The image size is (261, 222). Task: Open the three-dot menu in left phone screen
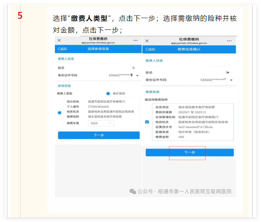pos(135,40)
